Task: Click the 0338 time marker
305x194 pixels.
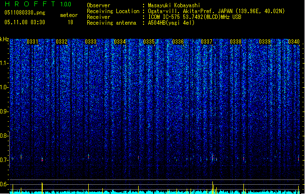Action: click(236, 42)
